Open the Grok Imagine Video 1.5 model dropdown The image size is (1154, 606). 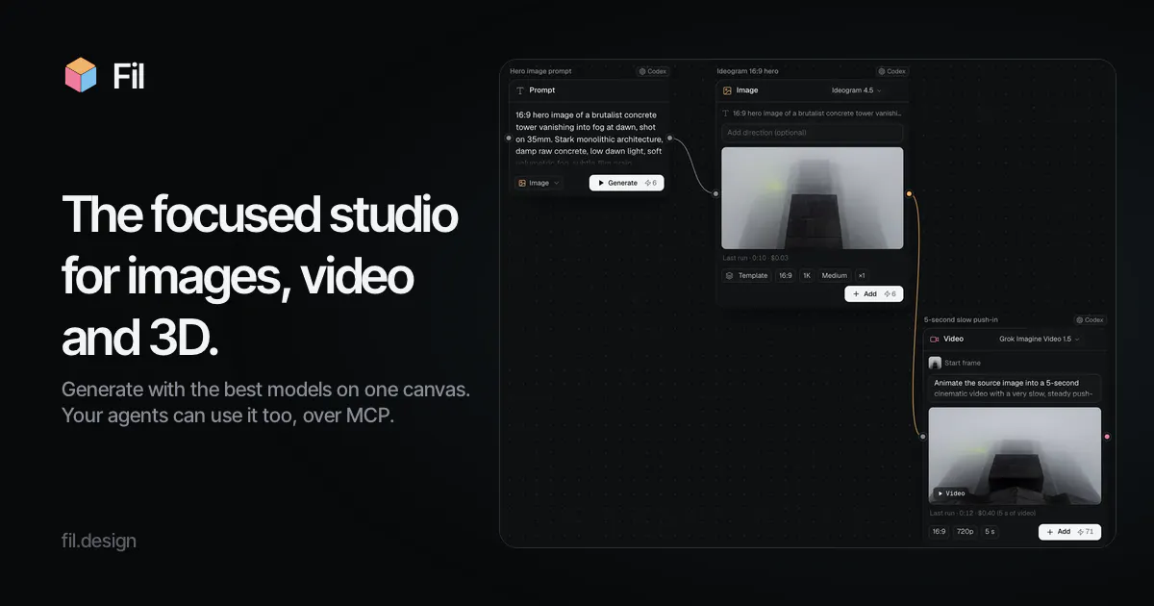pyautogui.click(x=1040, y=339)
